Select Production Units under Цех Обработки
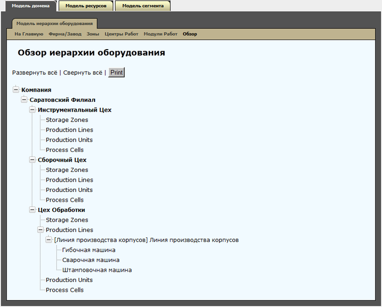The image size is (382, 307). (69, 280)
